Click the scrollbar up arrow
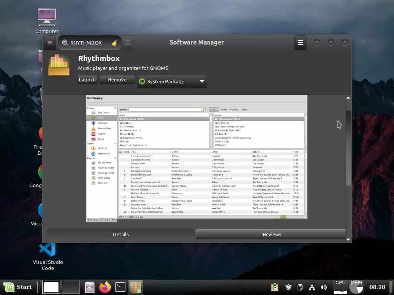This screenshot has height=295, width=394. [348, 98]
